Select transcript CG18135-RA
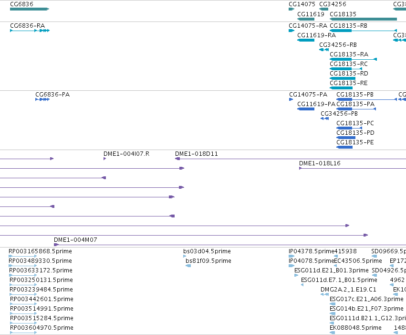The height and width of the screenshot is (335, 406). (x=353, y=59)
